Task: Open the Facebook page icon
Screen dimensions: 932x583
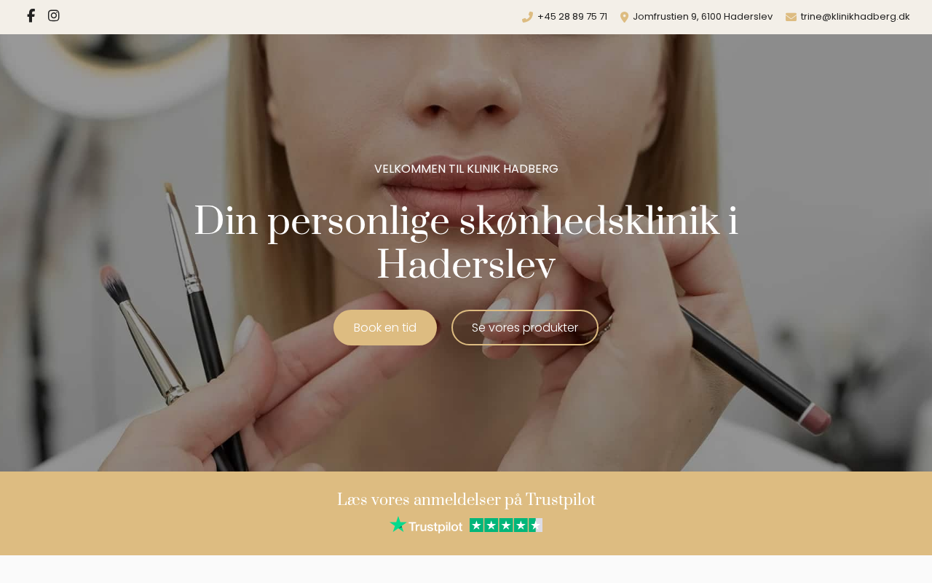Action: 31,16
